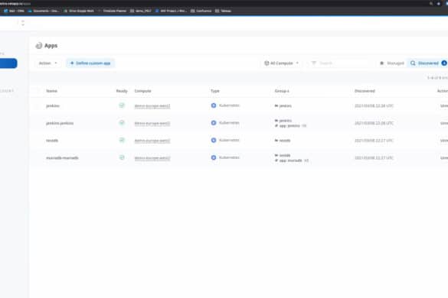Click the Kubernetes icon in jenkins row
448x298 pixels.
point(214,105)
